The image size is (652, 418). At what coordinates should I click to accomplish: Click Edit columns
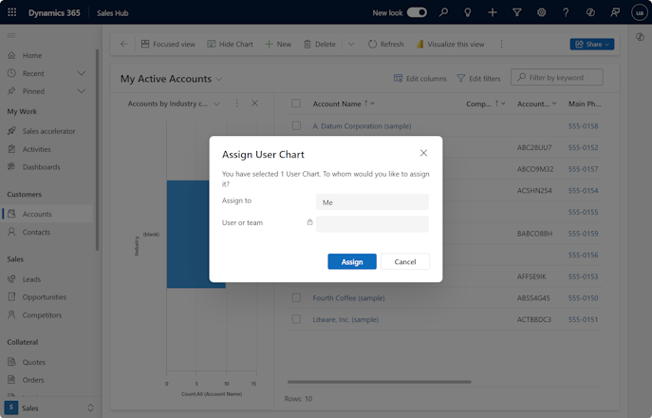(420, 78)
